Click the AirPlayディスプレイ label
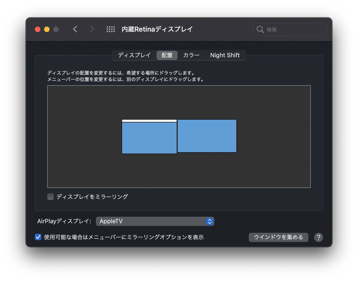This screenshot has height=281, width=358. coord(64,221)
